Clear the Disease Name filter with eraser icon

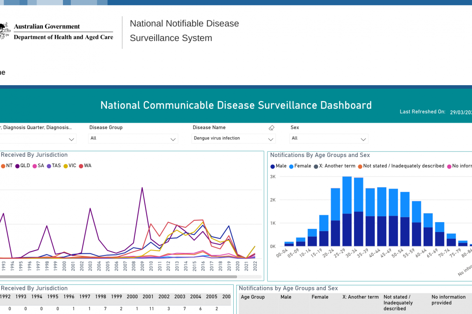tap(271, 128)
